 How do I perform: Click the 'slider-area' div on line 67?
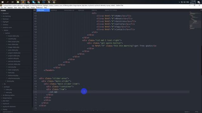click(54, 78)
